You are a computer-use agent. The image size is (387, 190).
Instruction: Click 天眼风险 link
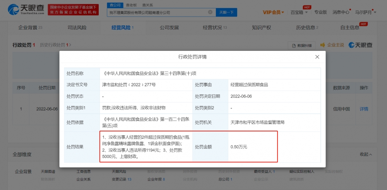point(119,172)
